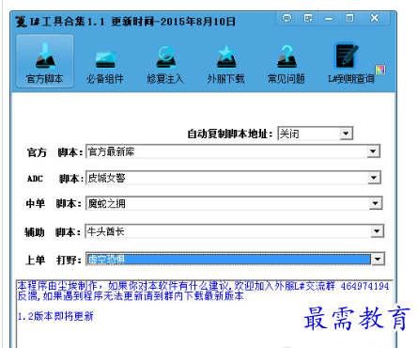Expand the 上单打野 dropdown arrow
Screen dimensions: 418x348
[378, 260]
